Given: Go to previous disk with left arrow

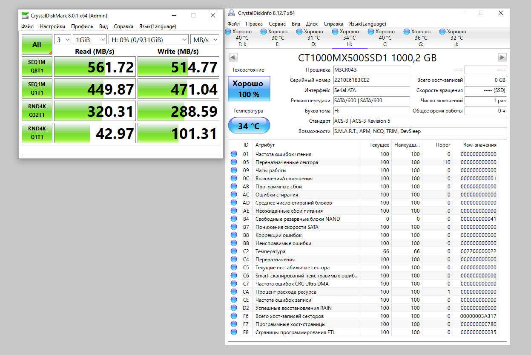Looking at the screenshot, I should (233, 58).
